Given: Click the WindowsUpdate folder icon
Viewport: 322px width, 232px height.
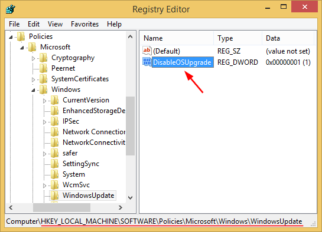Looking at the screenshot, I should pyautogui.click(x=54, y=195).
